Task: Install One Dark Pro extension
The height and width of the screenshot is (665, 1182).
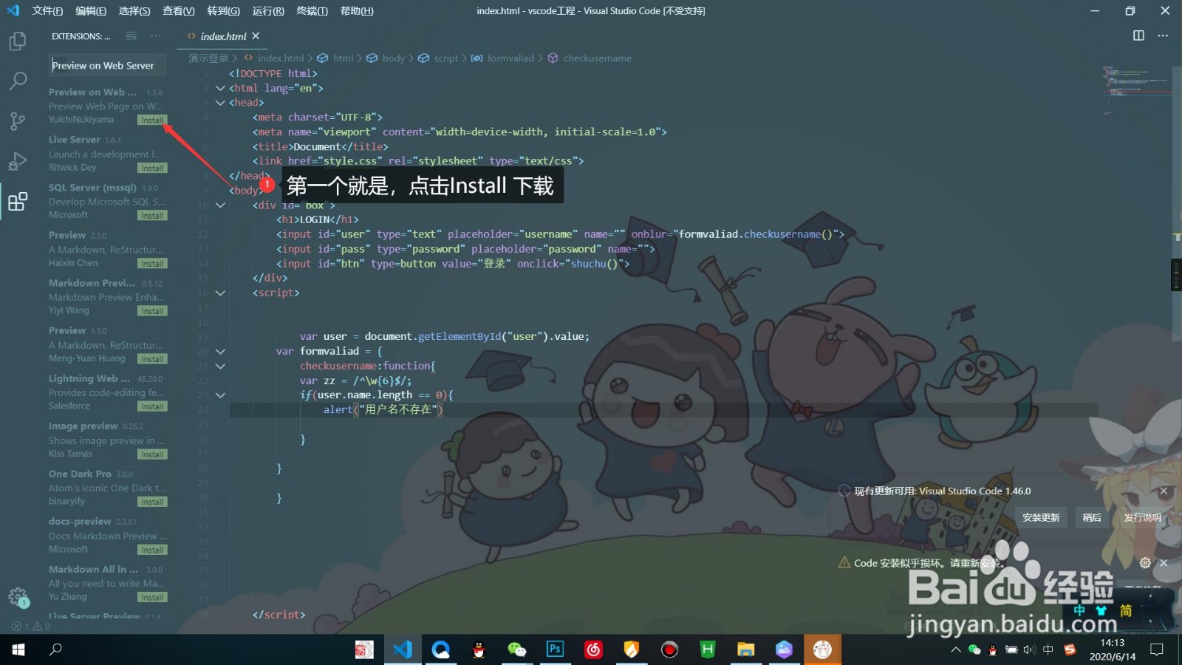Action: 152,502
